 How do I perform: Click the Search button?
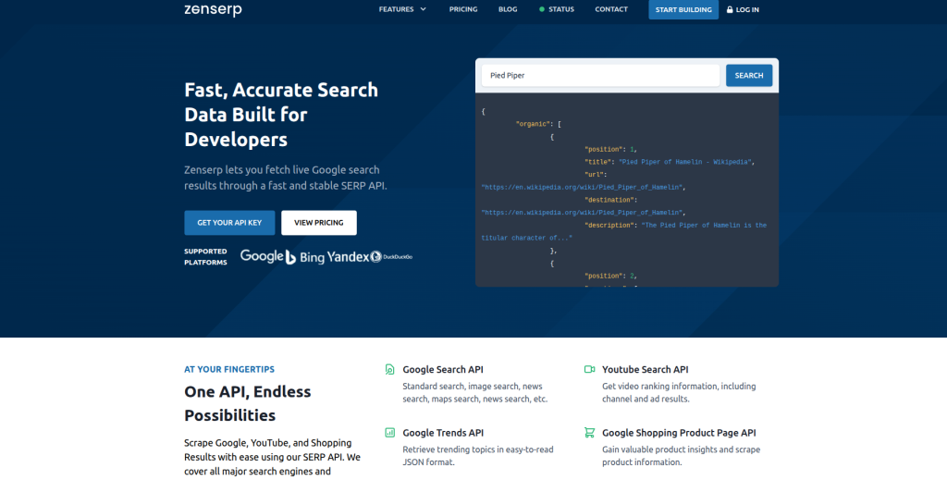749,76
